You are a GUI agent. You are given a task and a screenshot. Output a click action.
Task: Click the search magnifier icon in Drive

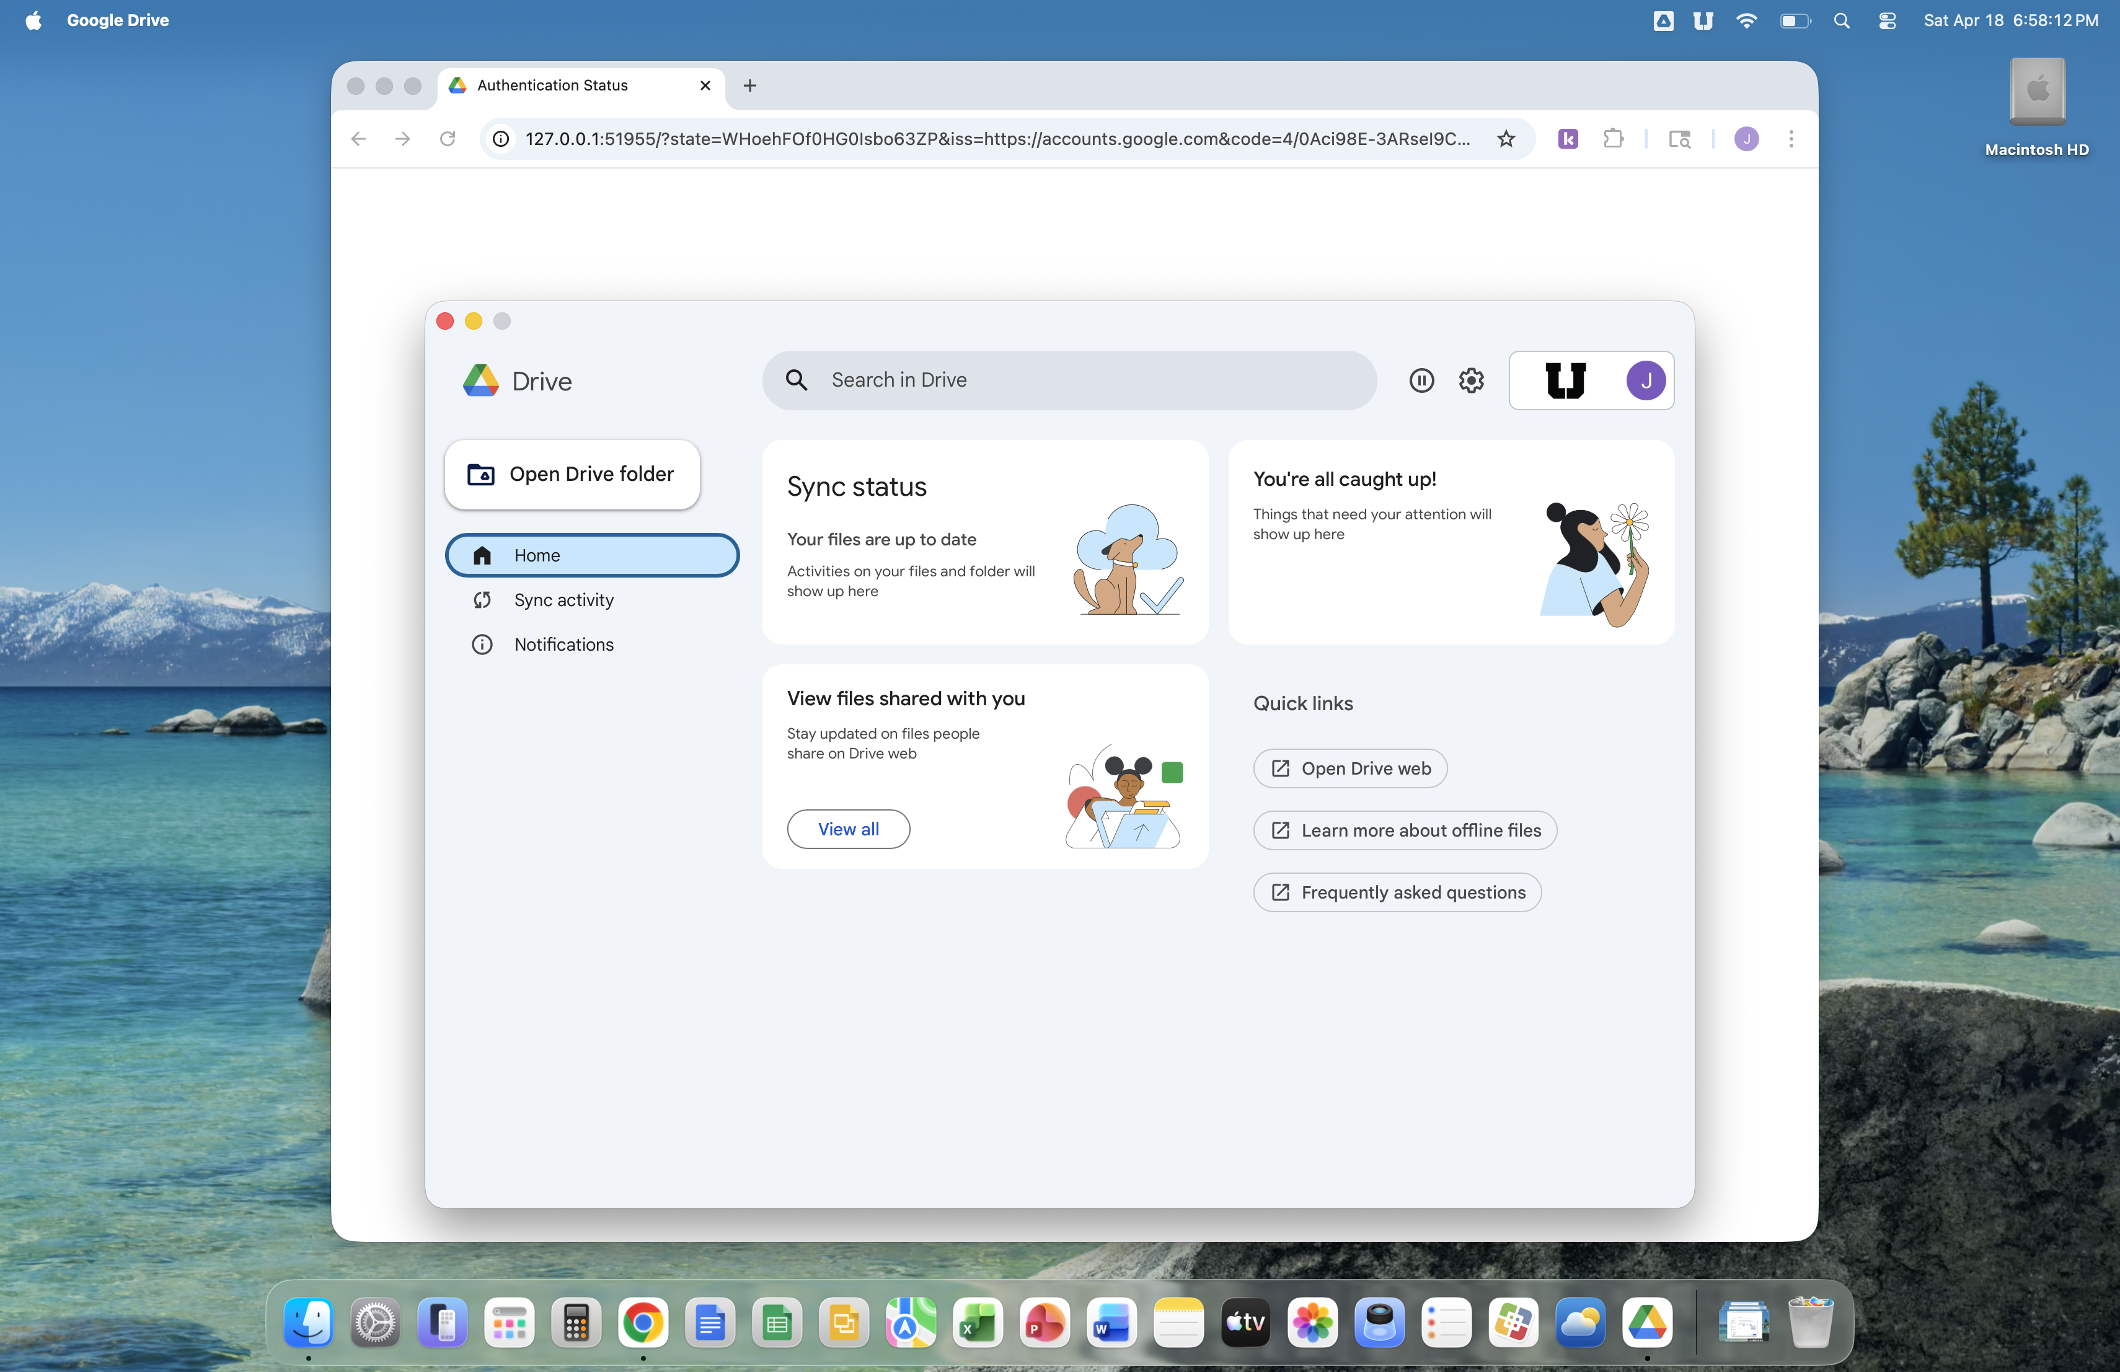pyautogui.click(x=797, y=380)
